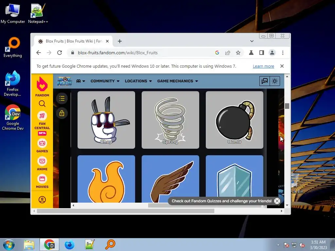
Task: Dismiss the Chrome update info bar
Action: tap(282, 66)
